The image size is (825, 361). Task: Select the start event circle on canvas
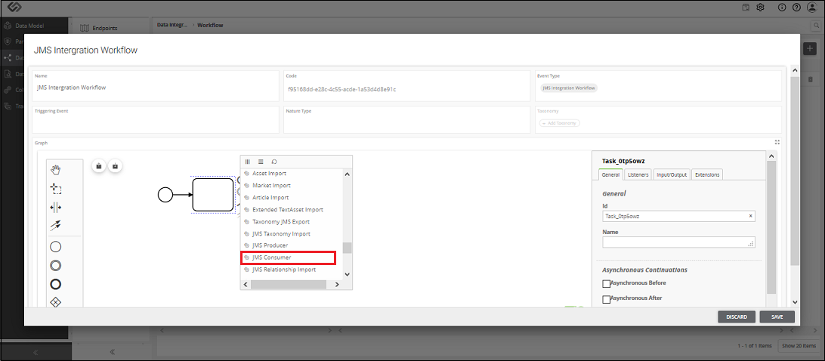click(165, 195)
